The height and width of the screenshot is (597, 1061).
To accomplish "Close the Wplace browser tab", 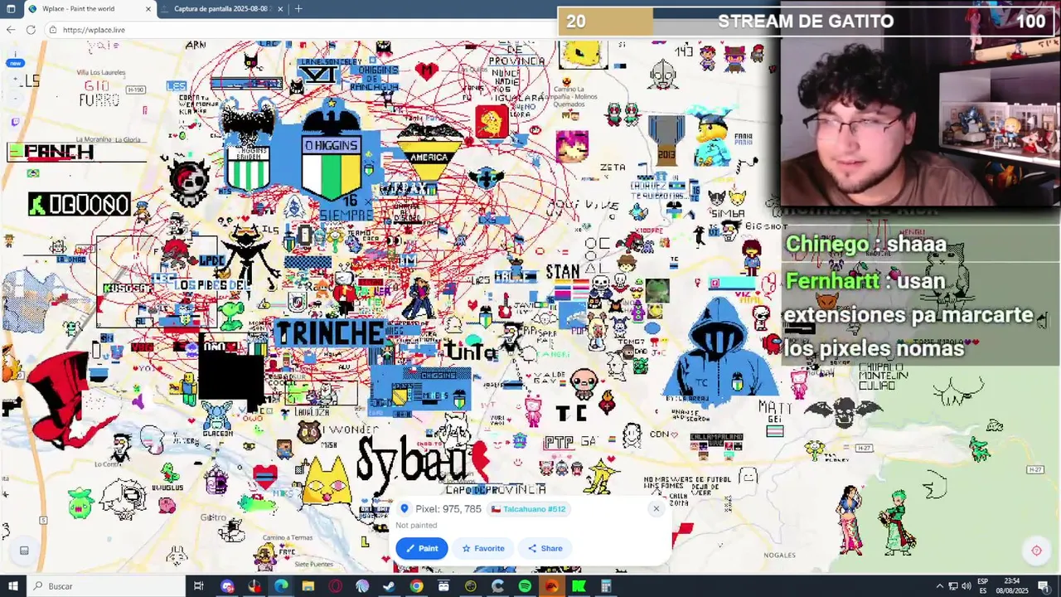I will (148, 9).
